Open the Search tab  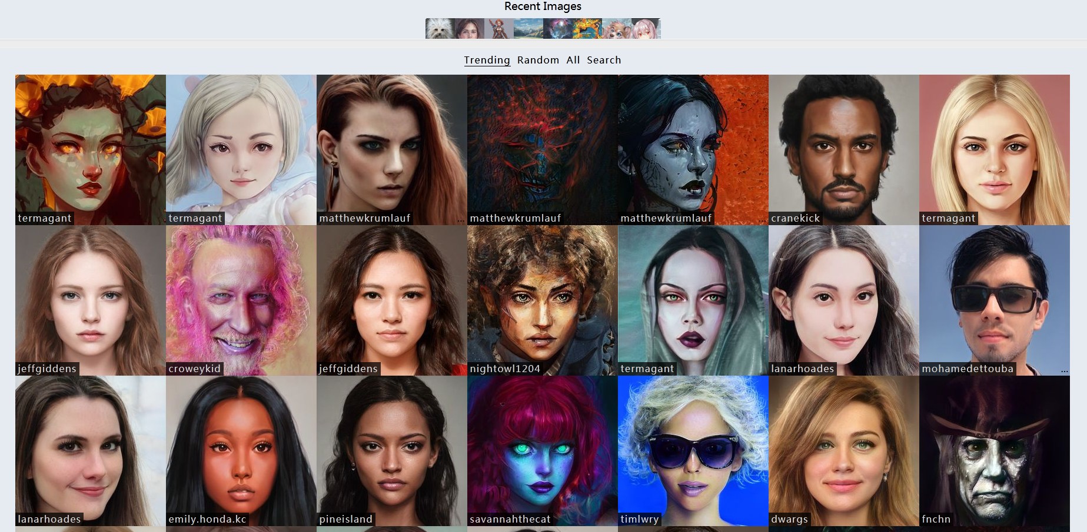(x=604, y=60)
